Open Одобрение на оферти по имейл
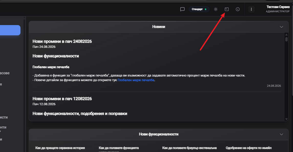This screenshot has width=293, height=152. tap(249, 148)
